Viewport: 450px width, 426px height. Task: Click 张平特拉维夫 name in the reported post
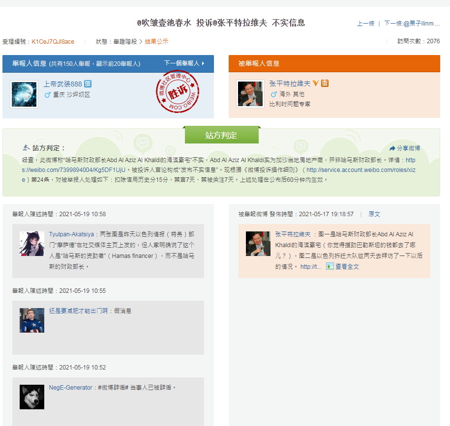[x=293, y=234]
